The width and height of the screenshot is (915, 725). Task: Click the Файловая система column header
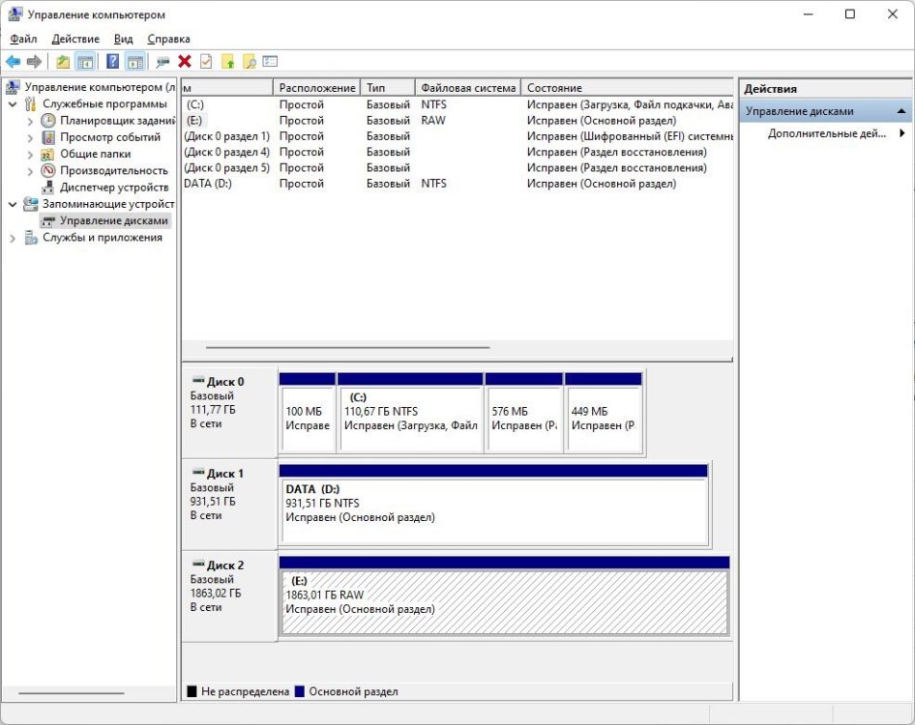tap(467, 88)
